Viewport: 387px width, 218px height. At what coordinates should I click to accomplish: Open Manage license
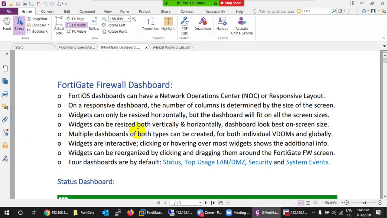coord(222,24)
